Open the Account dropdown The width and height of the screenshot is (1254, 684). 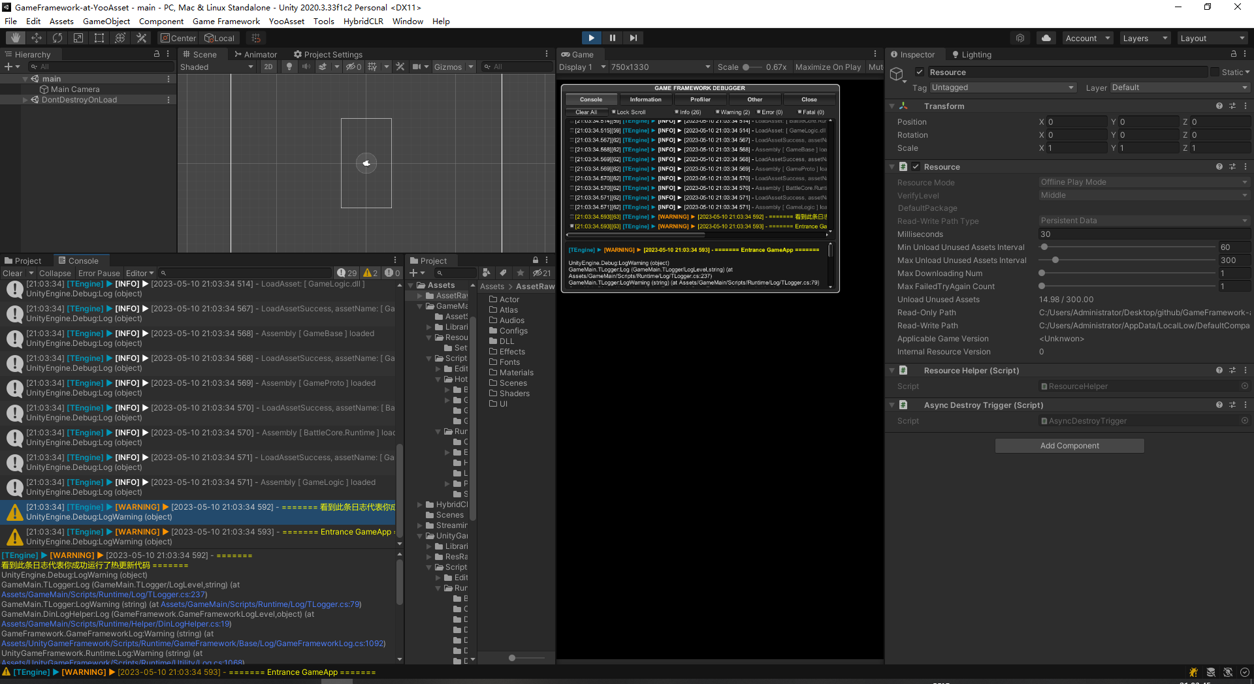point(1087,38)
